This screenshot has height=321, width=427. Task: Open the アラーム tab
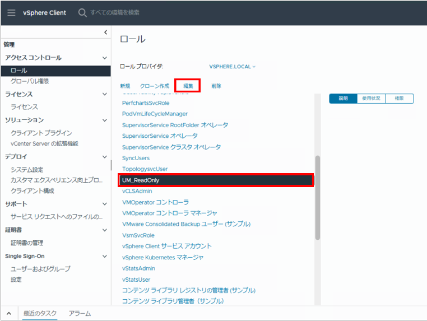coord(80,313)
